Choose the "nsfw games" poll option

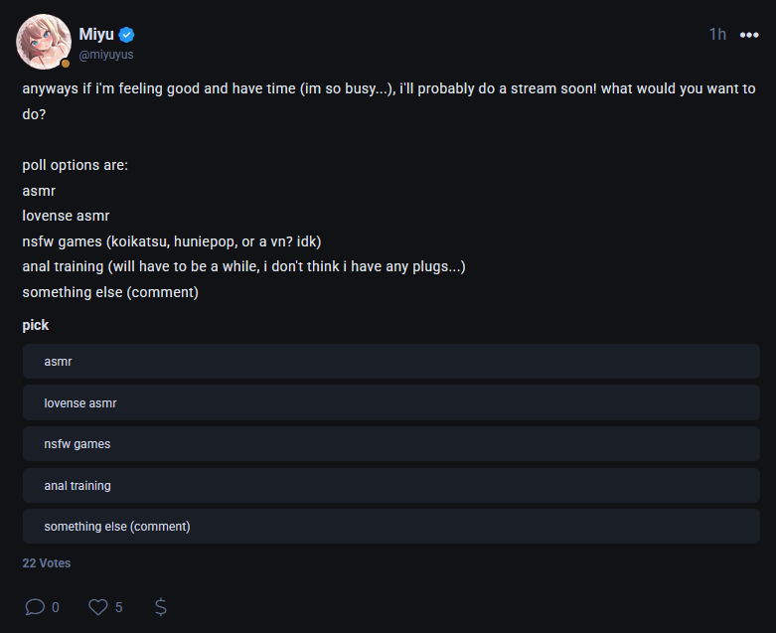(390, 444)
